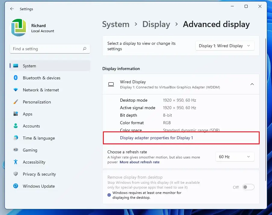Select Personalization in sidebar
This screenshot has width=272, height=215.
(x=50, y=102)
